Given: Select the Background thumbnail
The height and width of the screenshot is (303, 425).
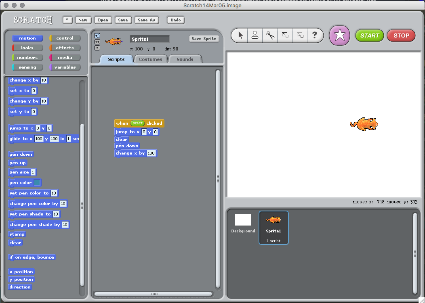Looking at the screenshot, I should pyautogui.click(x=243, y=224).
